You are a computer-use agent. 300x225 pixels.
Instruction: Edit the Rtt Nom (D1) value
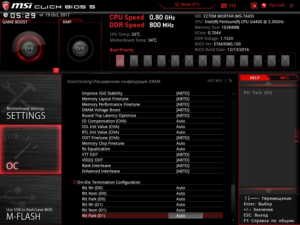pyautogui.click(x=180, y=210)
